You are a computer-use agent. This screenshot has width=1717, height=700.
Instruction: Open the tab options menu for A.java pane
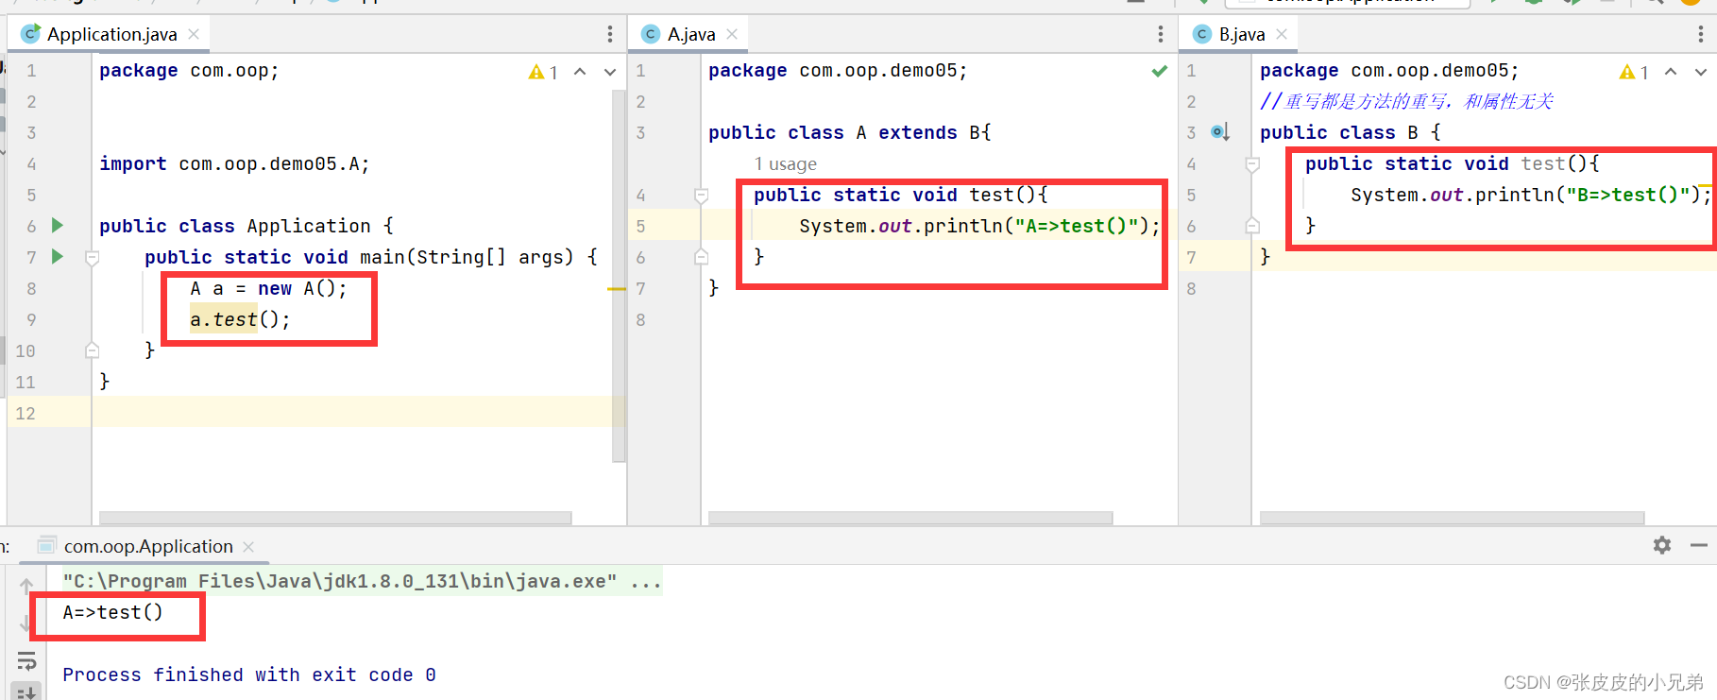coord(1161,34)
